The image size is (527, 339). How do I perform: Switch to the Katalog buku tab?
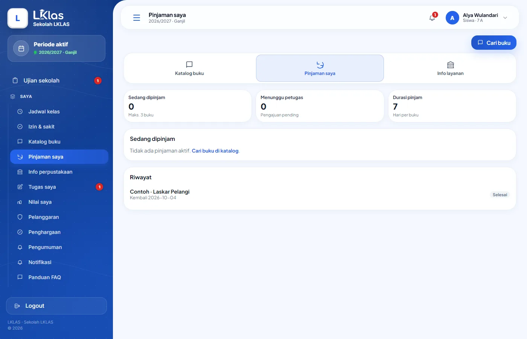(x=189, y=68)
